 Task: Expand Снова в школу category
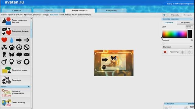16,102
